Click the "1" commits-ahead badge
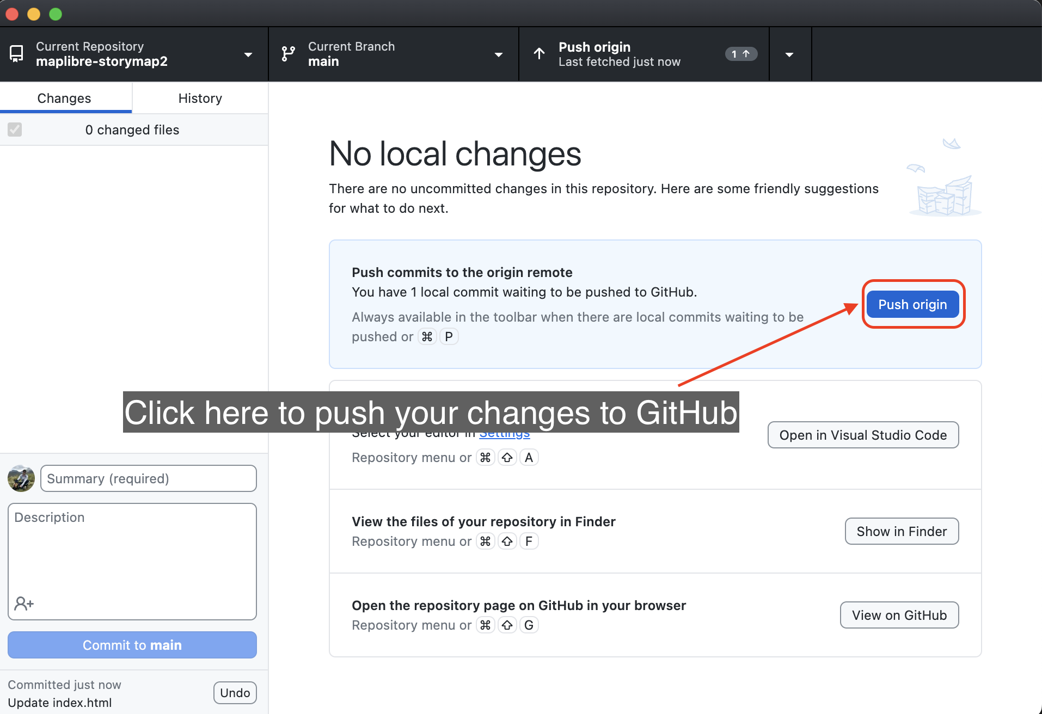 pos(741,54)
